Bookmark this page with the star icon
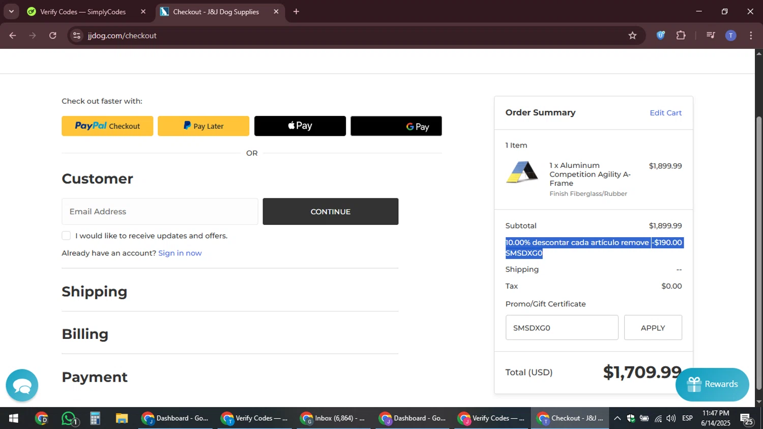 (632, 36)
